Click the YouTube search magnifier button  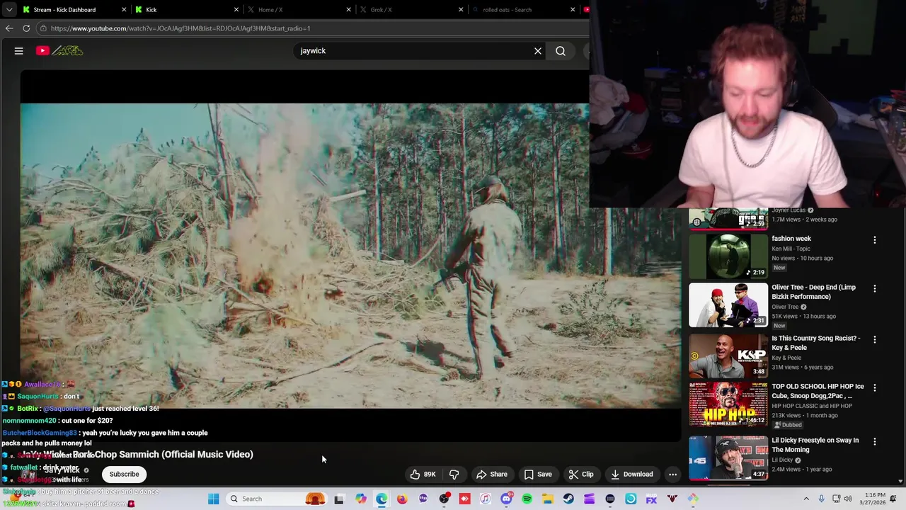561,51
